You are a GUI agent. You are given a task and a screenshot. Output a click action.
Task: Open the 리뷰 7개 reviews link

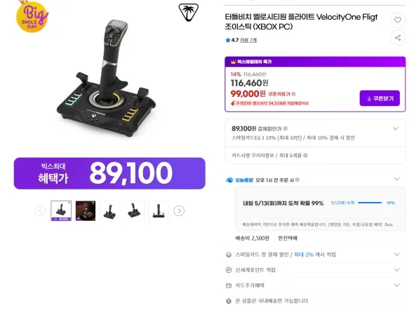coord(248,40)
